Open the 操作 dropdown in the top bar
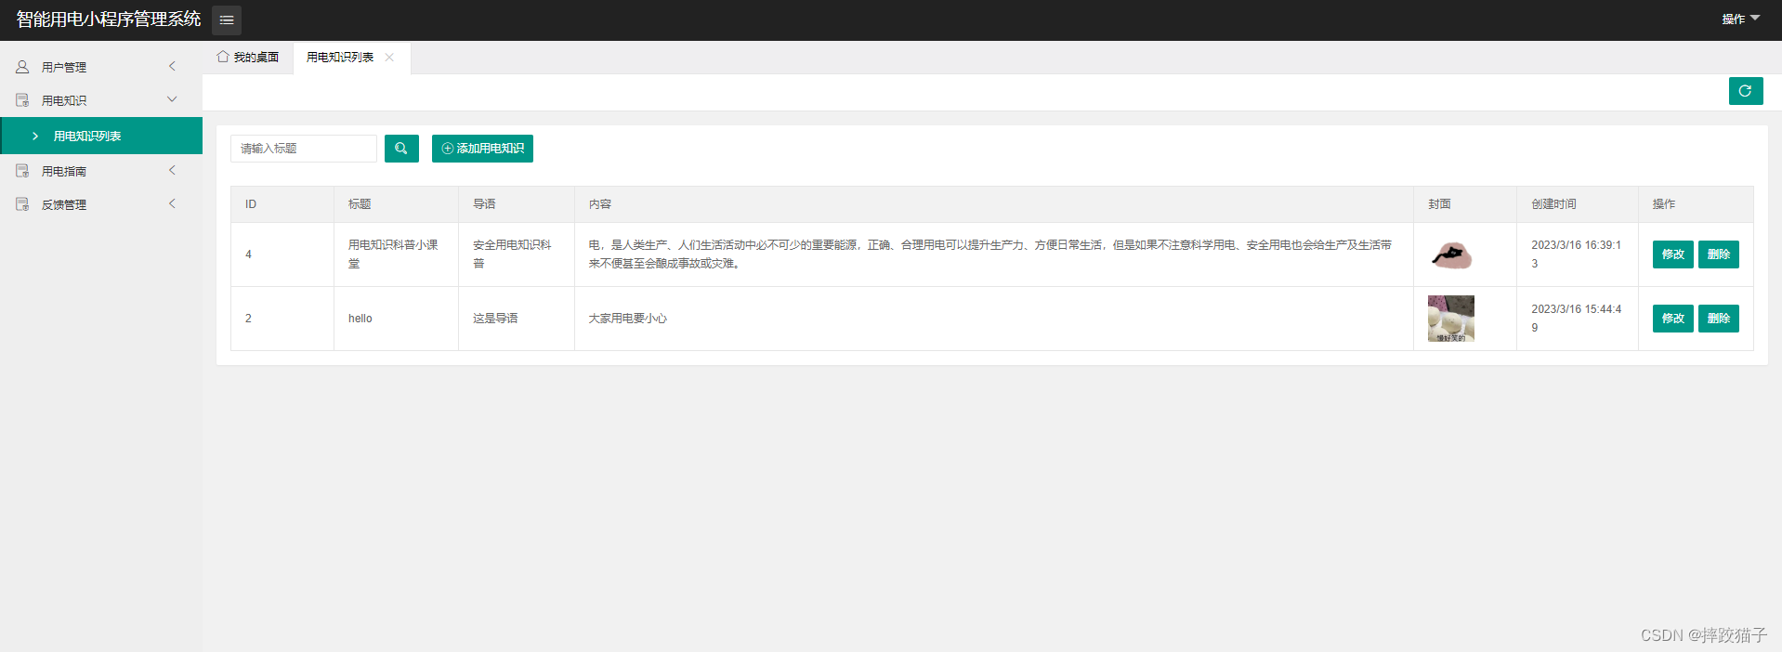This screenshot has height=652, width=1782. click(x=1740, y=19)
